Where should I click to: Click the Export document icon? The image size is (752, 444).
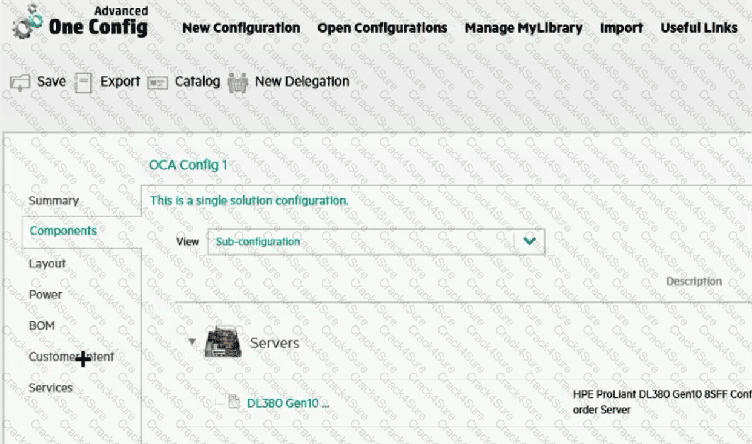tap(82, 82)
